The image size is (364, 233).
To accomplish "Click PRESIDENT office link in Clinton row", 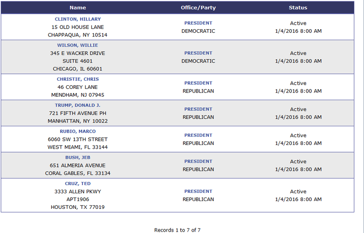I will [x=198, y=23].
